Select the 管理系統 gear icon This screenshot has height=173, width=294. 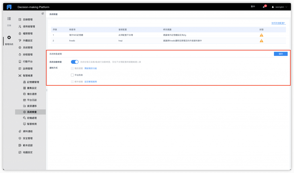point(9,38)
